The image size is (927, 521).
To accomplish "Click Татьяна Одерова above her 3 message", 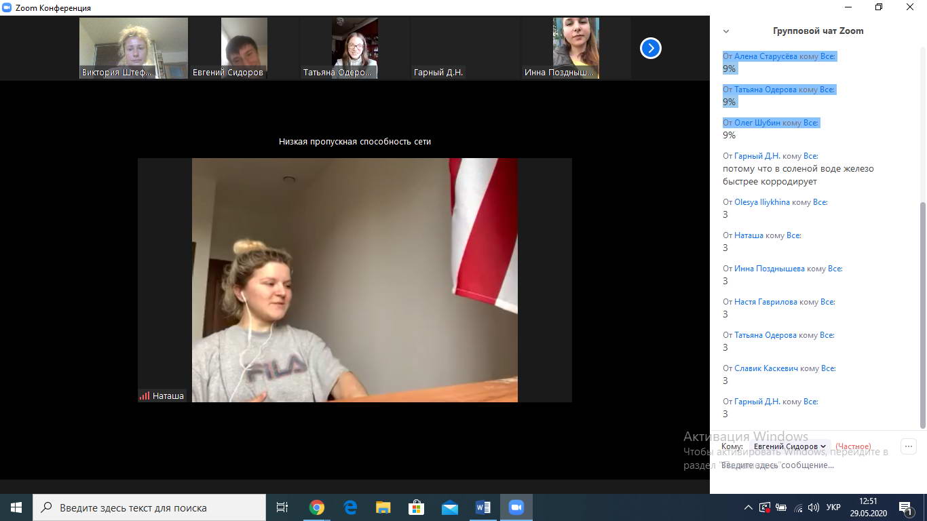I will (x=765, y=335).
